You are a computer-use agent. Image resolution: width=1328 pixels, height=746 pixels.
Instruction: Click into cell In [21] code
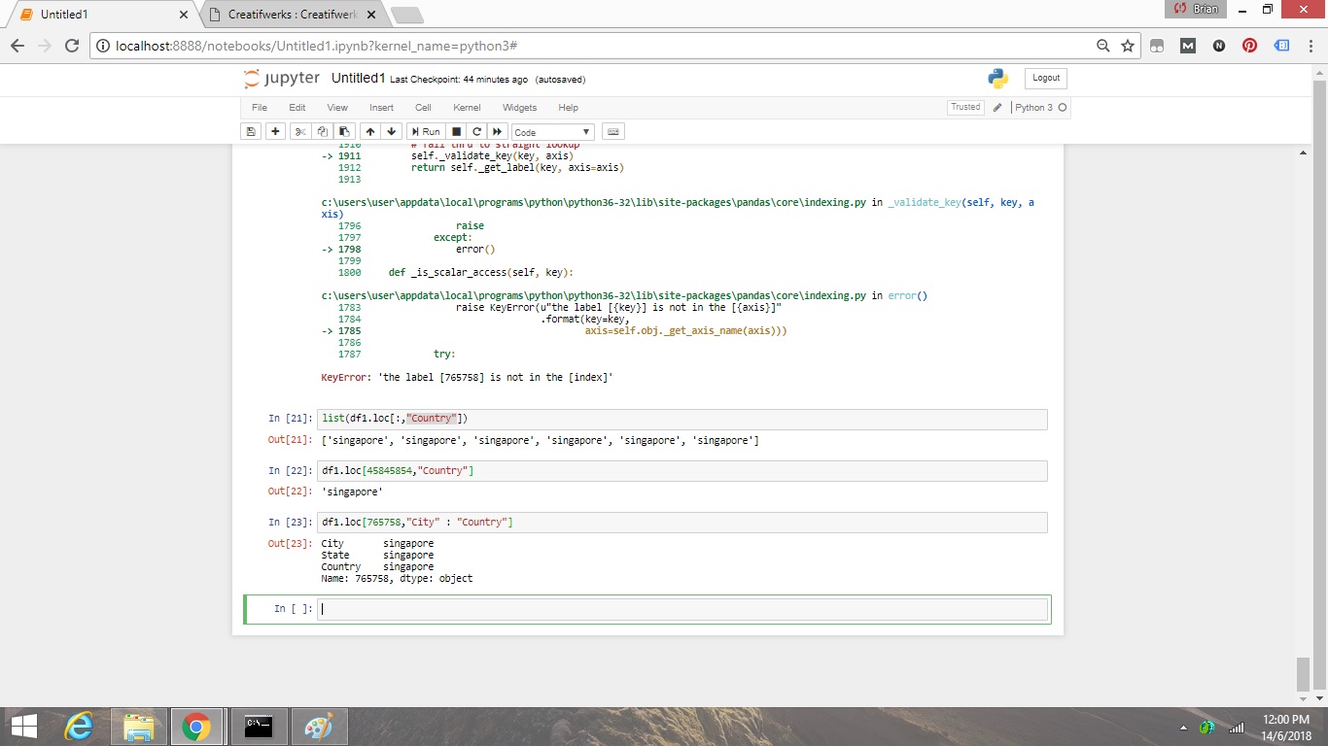[682, 419]
